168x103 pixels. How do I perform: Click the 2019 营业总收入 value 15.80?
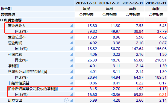[x=92, y=26]
